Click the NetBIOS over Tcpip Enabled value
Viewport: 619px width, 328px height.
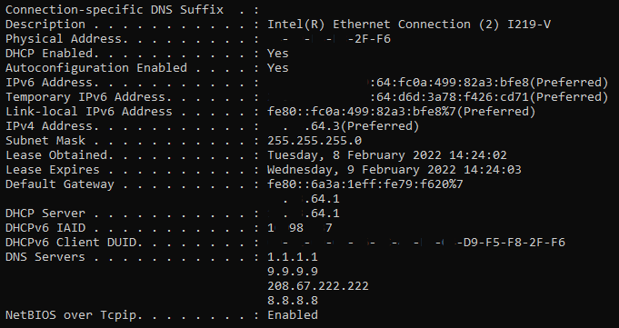[x=293, y=315]
